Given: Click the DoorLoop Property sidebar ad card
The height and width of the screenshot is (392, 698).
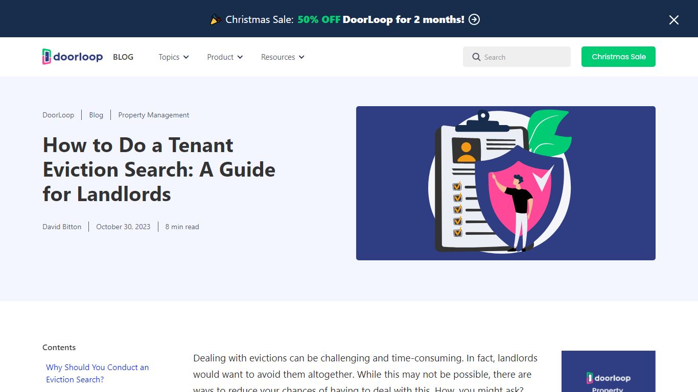Looking at the screenshot, I should (x=608, y=371).
